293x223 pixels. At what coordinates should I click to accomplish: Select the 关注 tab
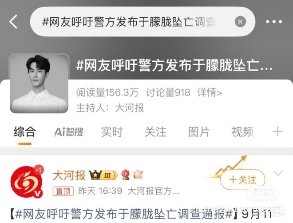point(155,132)
